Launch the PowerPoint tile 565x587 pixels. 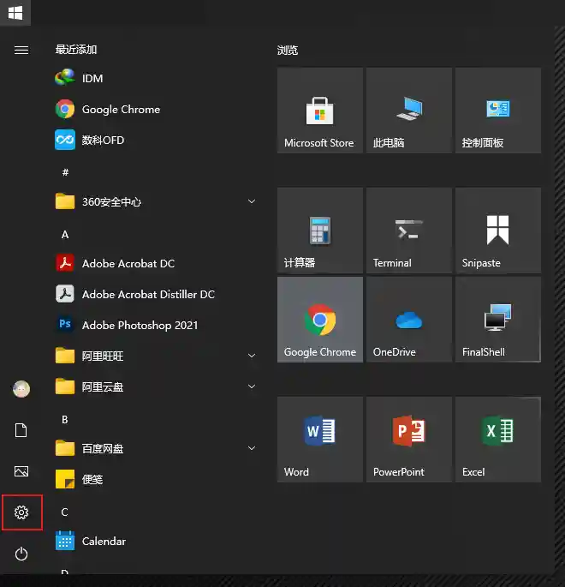point(409,440)
